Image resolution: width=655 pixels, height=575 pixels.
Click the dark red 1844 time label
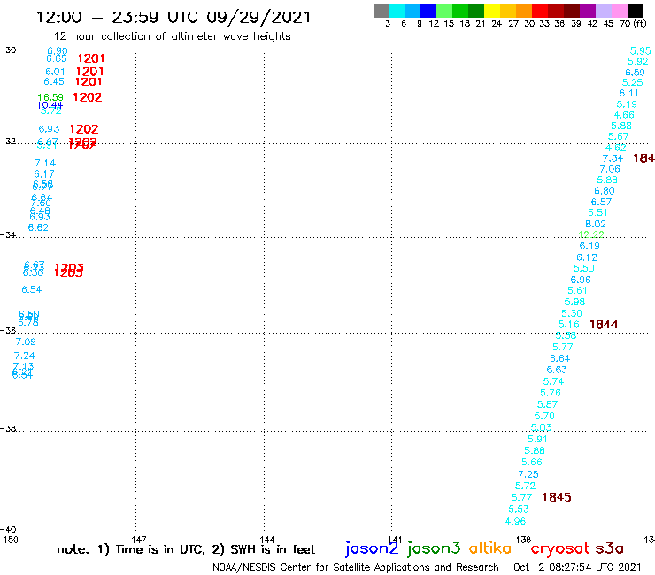coord(604,325)
